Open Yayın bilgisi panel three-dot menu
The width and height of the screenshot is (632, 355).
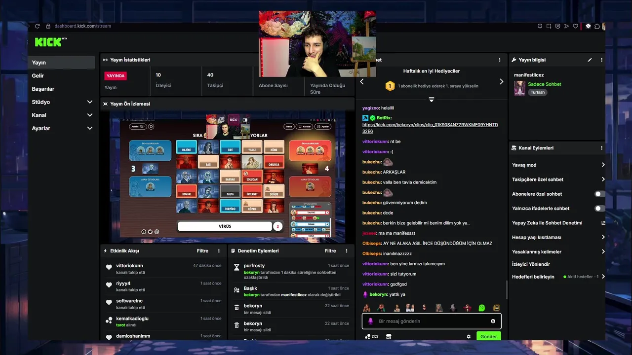coord(601,60)
